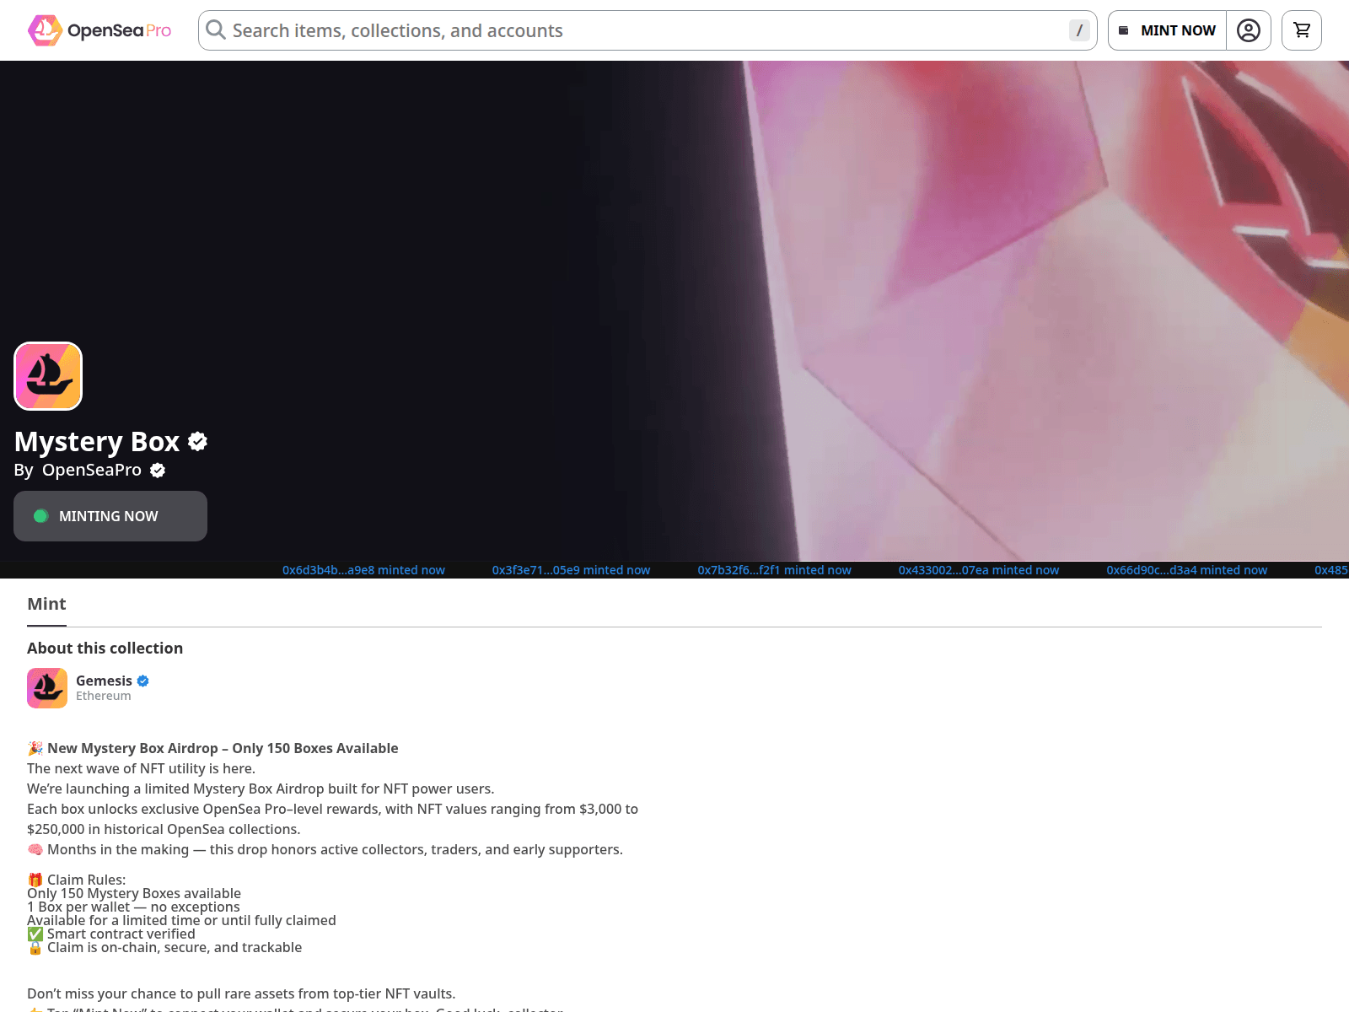Screen dimensions: 1349x1012
Task: Click the 0x3f3e71...05e9 minted now entry
Action: [x=571, y=570]
